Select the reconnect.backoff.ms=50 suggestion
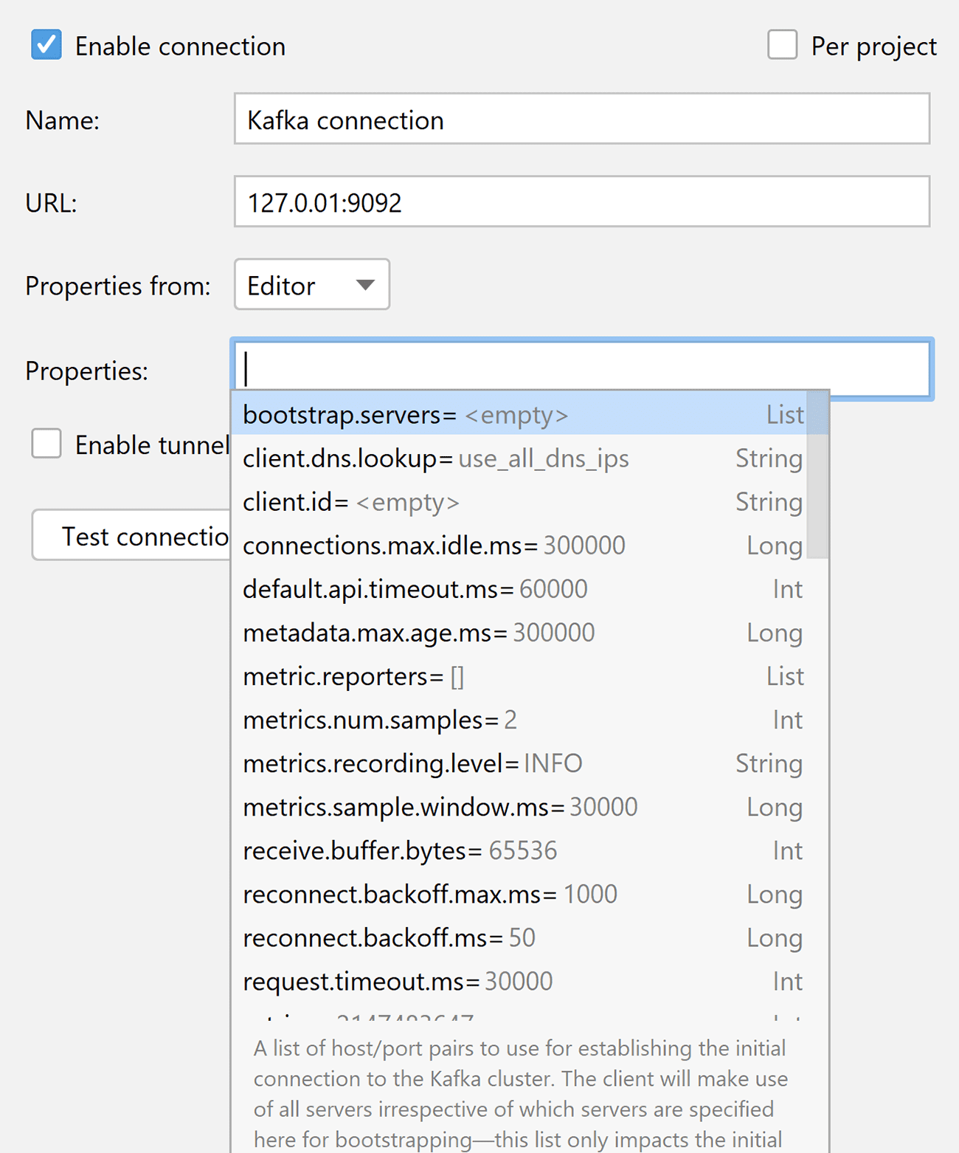Screen dimensions: 959x1153 point(519,937)
